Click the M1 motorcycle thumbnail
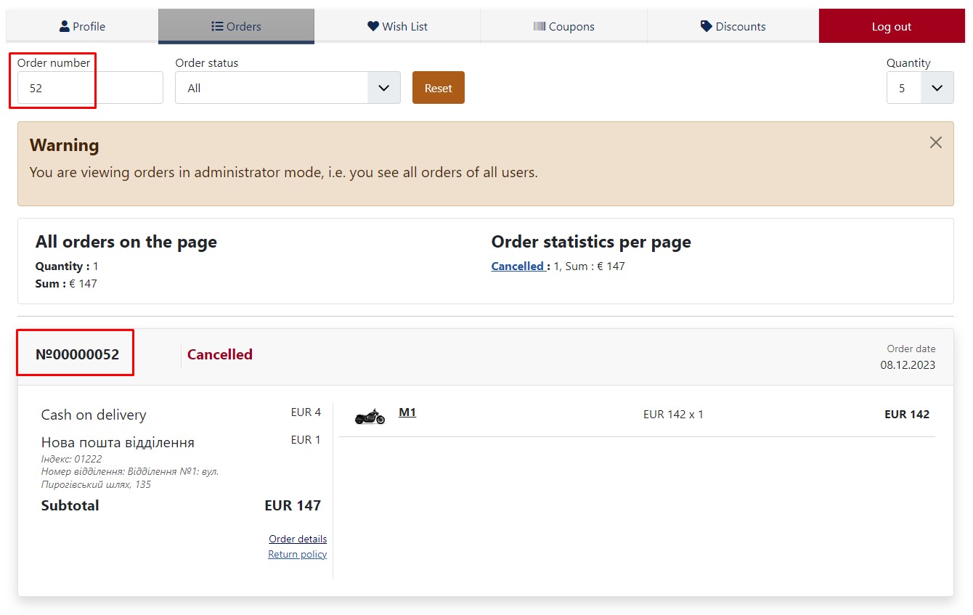This screenshot has height=615, width=973. (x=370, y=416)
